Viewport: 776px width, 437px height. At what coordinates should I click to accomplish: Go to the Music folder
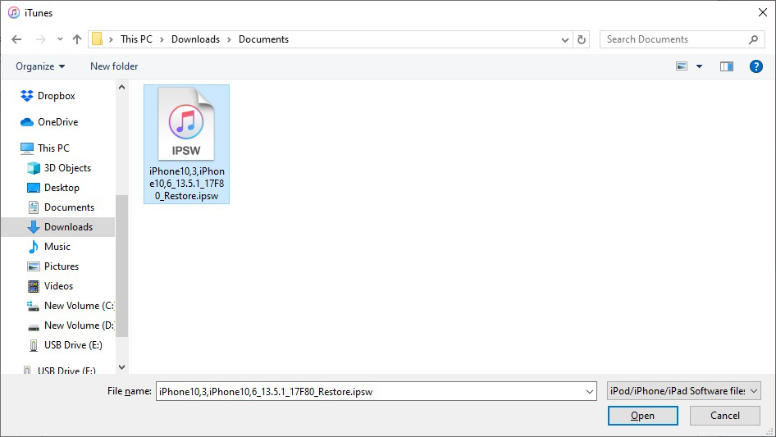[57, 247]
